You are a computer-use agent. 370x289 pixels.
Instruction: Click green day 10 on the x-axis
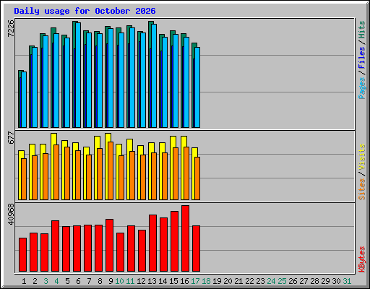coord(119,281)
